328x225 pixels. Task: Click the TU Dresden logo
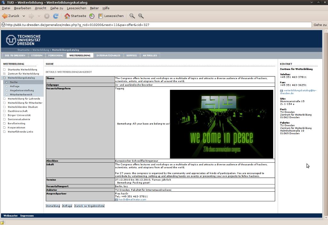(x=23, y=40)
